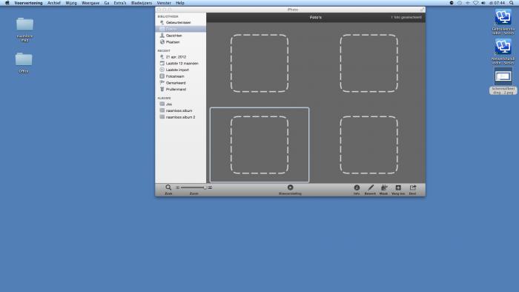Open Laatste 12 maanden

[181, 63]
